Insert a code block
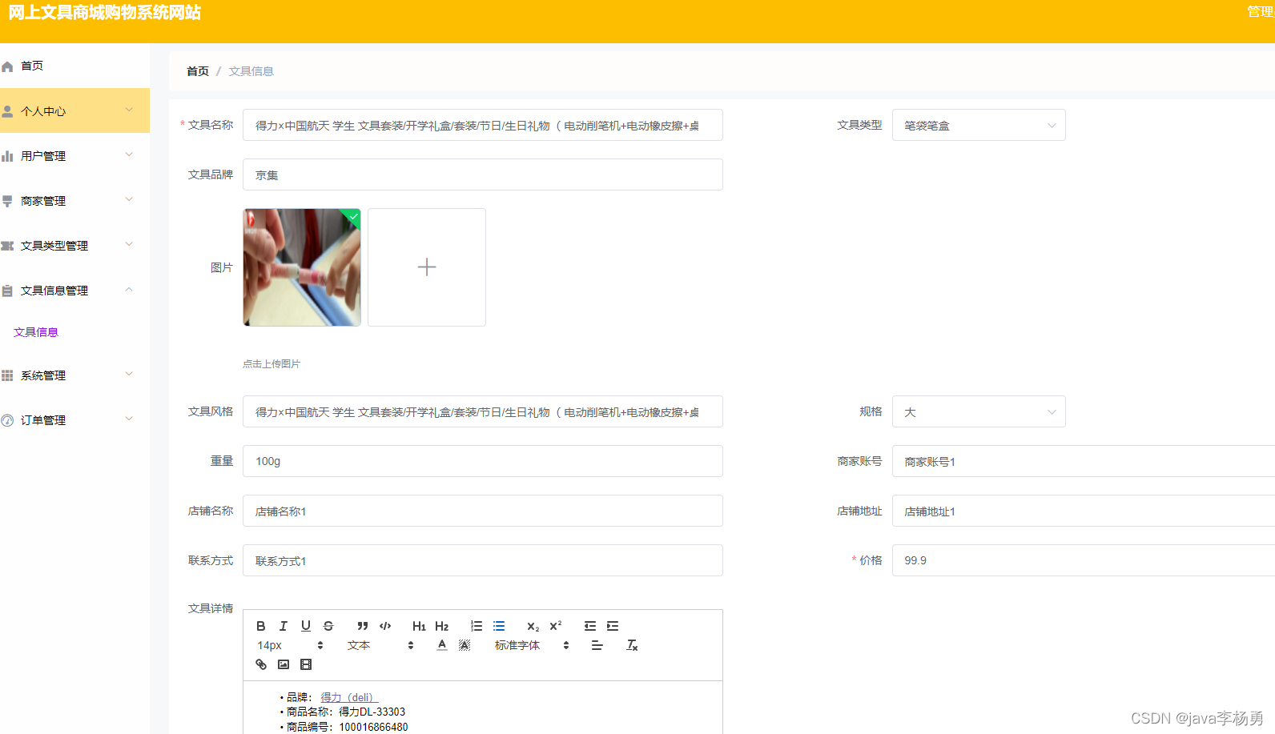 pyautogui.click(x=385, y=626)
